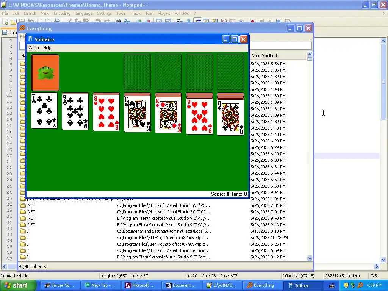Screen dimensions: 388x291
Task: Select the 8 of hearts card
Action: [106, 113]
